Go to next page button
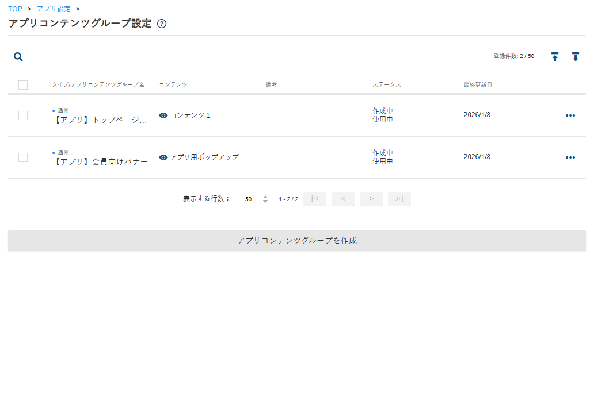Image resolution: width=594 pixels, height=412 pixels. point(371,199)
